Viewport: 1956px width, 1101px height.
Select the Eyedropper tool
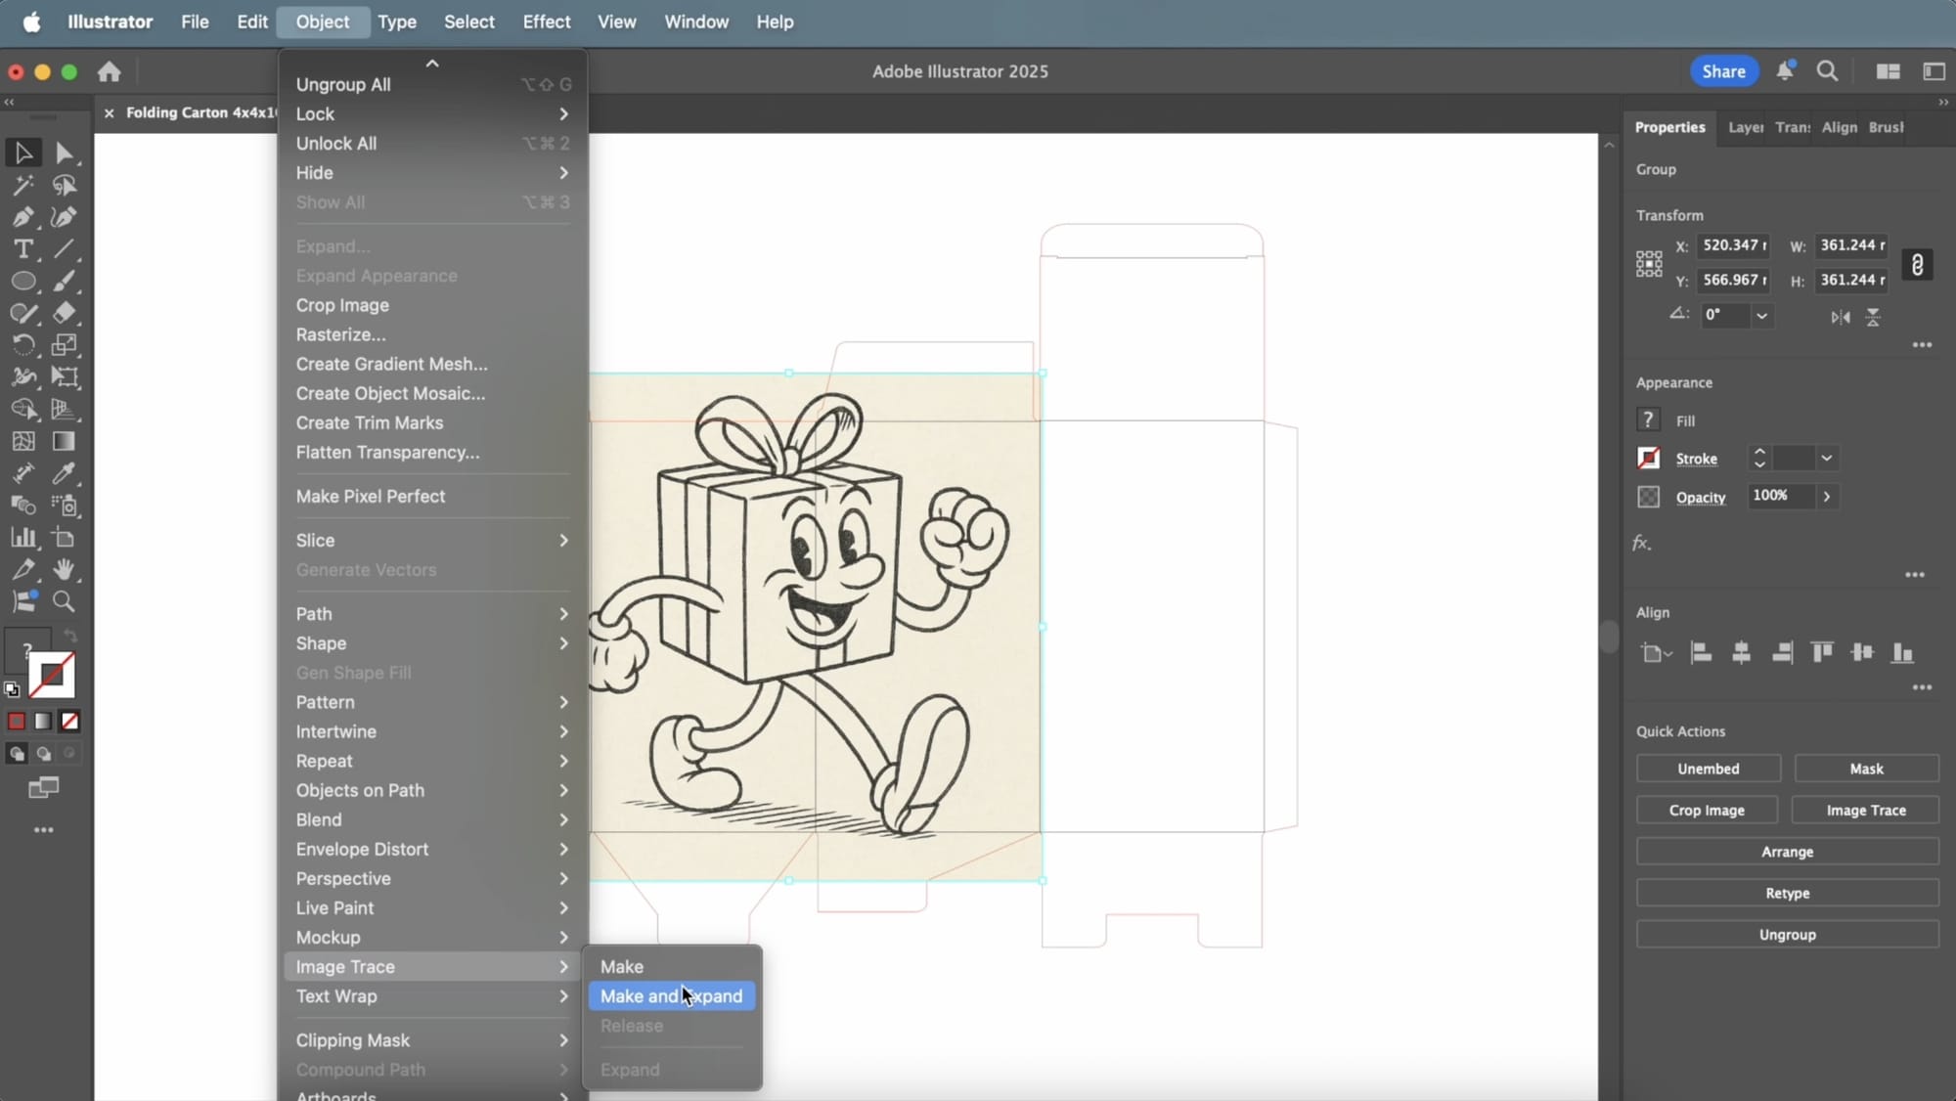64,473
